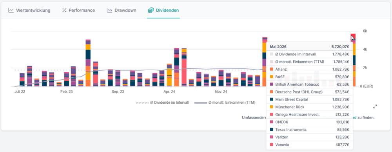Screen dimensions: 392x152
Task: Select the Dividenden tab
Action: 163,10
